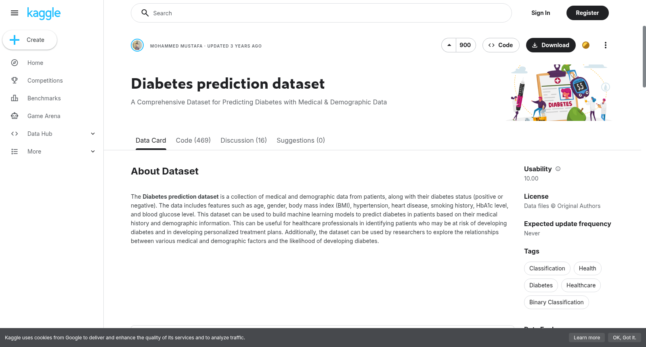Viewport: 646px width, 347px height.
Task: Focus the Search input field
Action: coord(321,13)
